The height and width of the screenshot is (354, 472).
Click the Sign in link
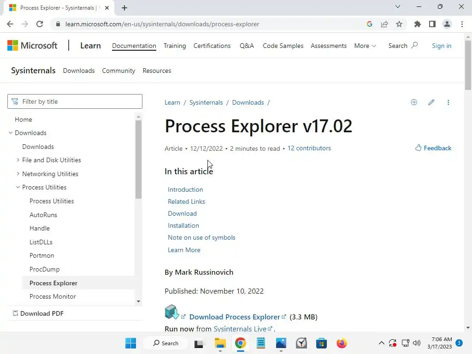(442, 46)
